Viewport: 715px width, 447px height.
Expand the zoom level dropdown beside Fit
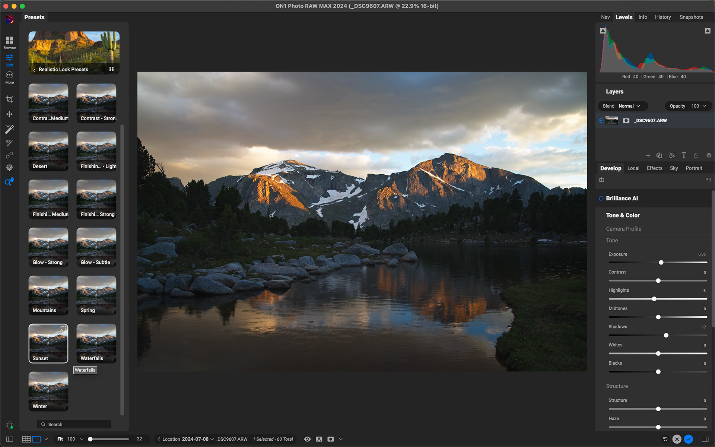(81, 439)
